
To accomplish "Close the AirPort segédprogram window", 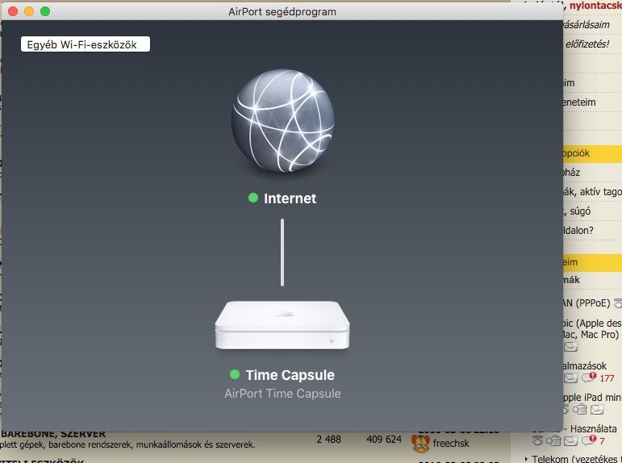I will pos(13,11).
